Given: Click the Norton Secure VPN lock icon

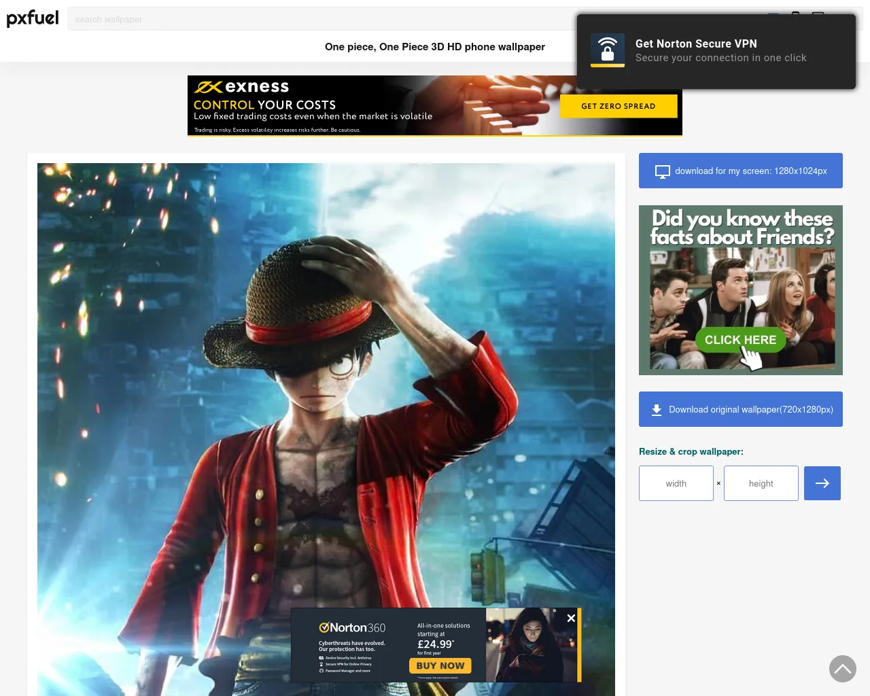Looking at the screenshot, I should point(607,50).
